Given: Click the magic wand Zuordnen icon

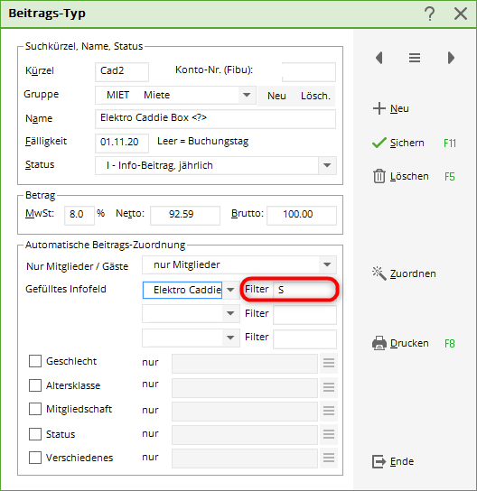Looking at the screenshot, I should click(379, 273).
